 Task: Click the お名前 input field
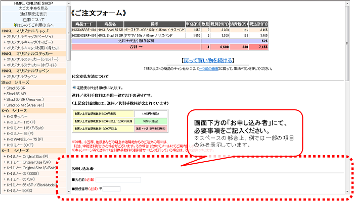point(118,180)
